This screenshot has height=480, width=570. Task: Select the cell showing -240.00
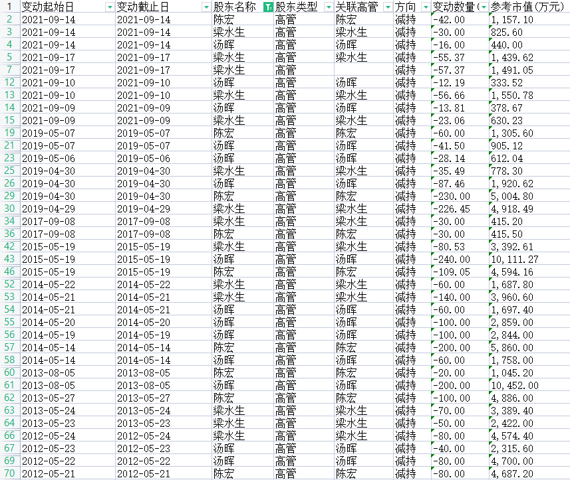coord(459,259)
